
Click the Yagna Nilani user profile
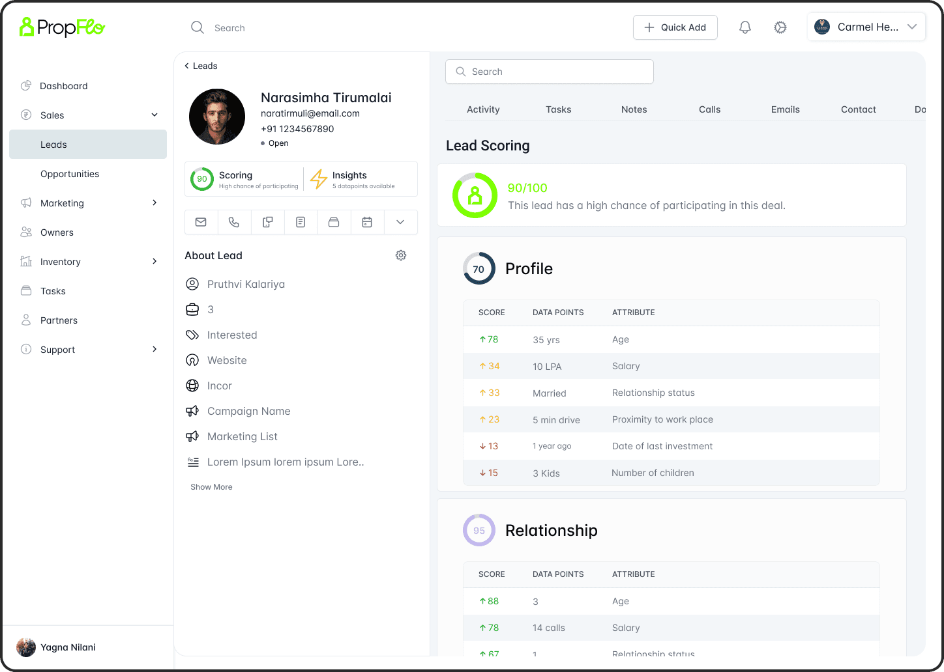[x=57, y=647]
